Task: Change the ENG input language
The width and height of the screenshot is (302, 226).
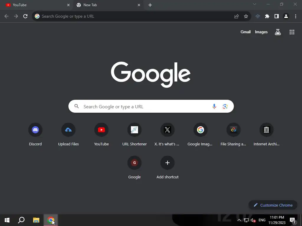Action: [x=262, y=220]
